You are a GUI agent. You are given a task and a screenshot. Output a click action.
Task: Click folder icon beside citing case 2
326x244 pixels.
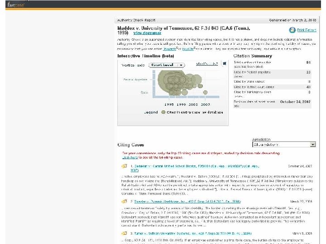coord(124,201)
